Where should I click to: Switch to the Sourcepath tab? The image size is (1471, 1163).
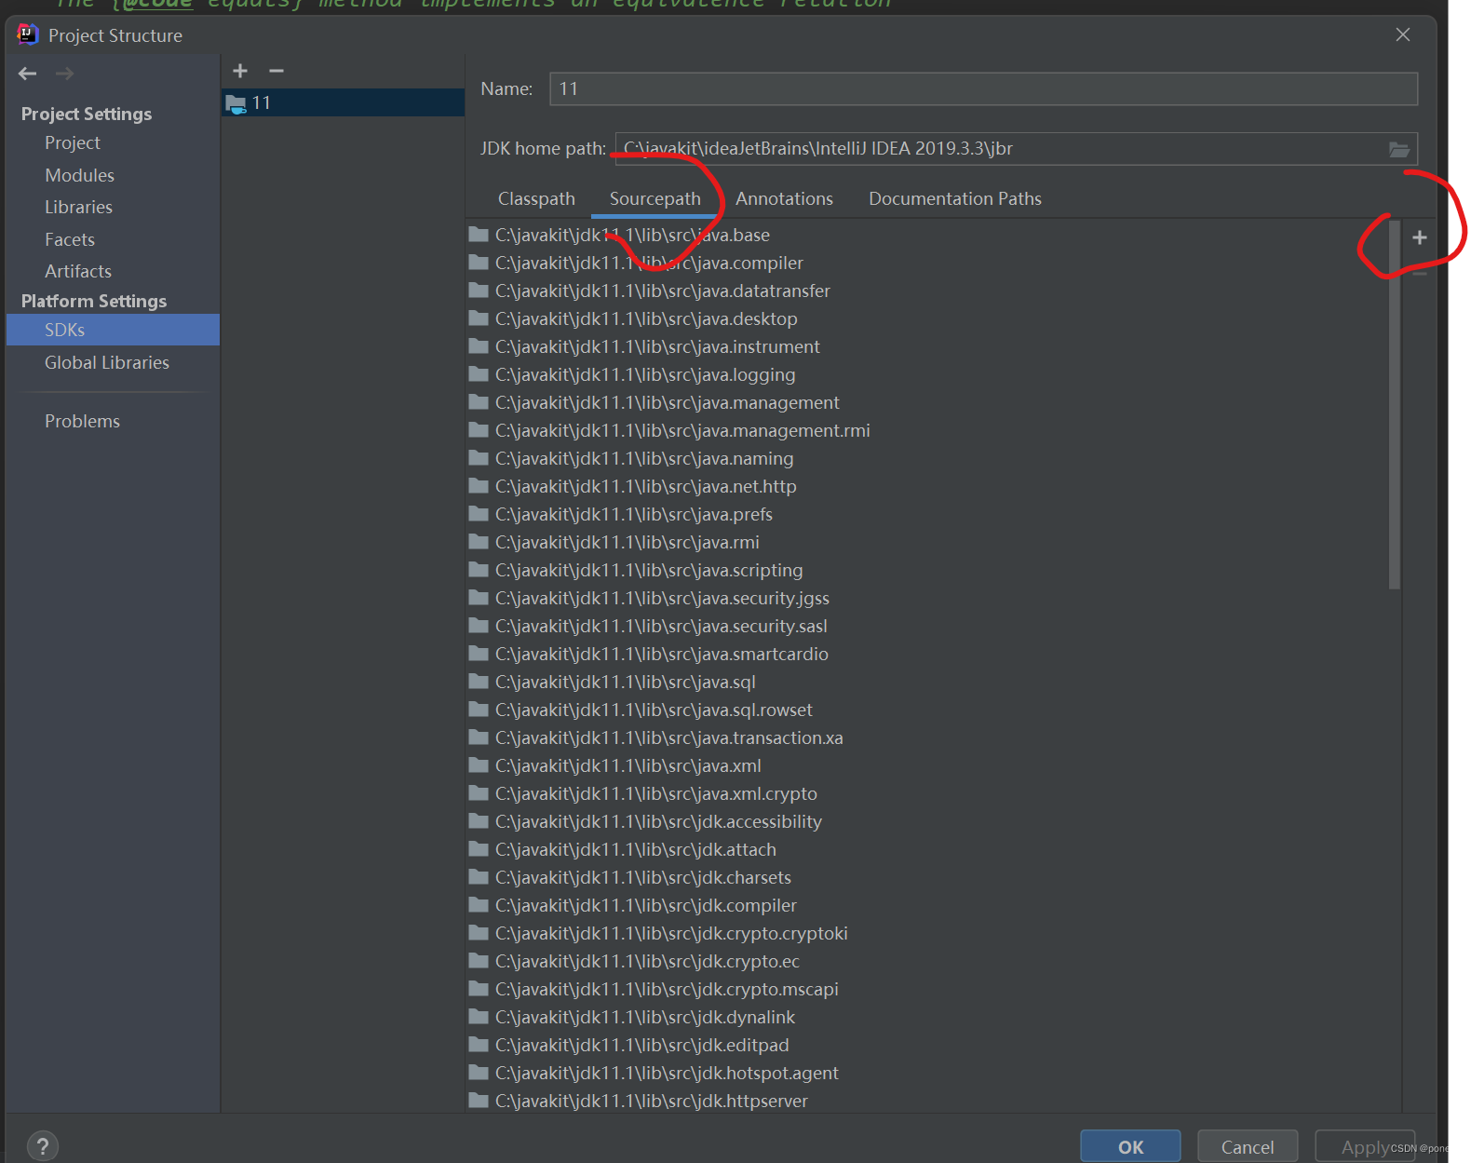655,198
